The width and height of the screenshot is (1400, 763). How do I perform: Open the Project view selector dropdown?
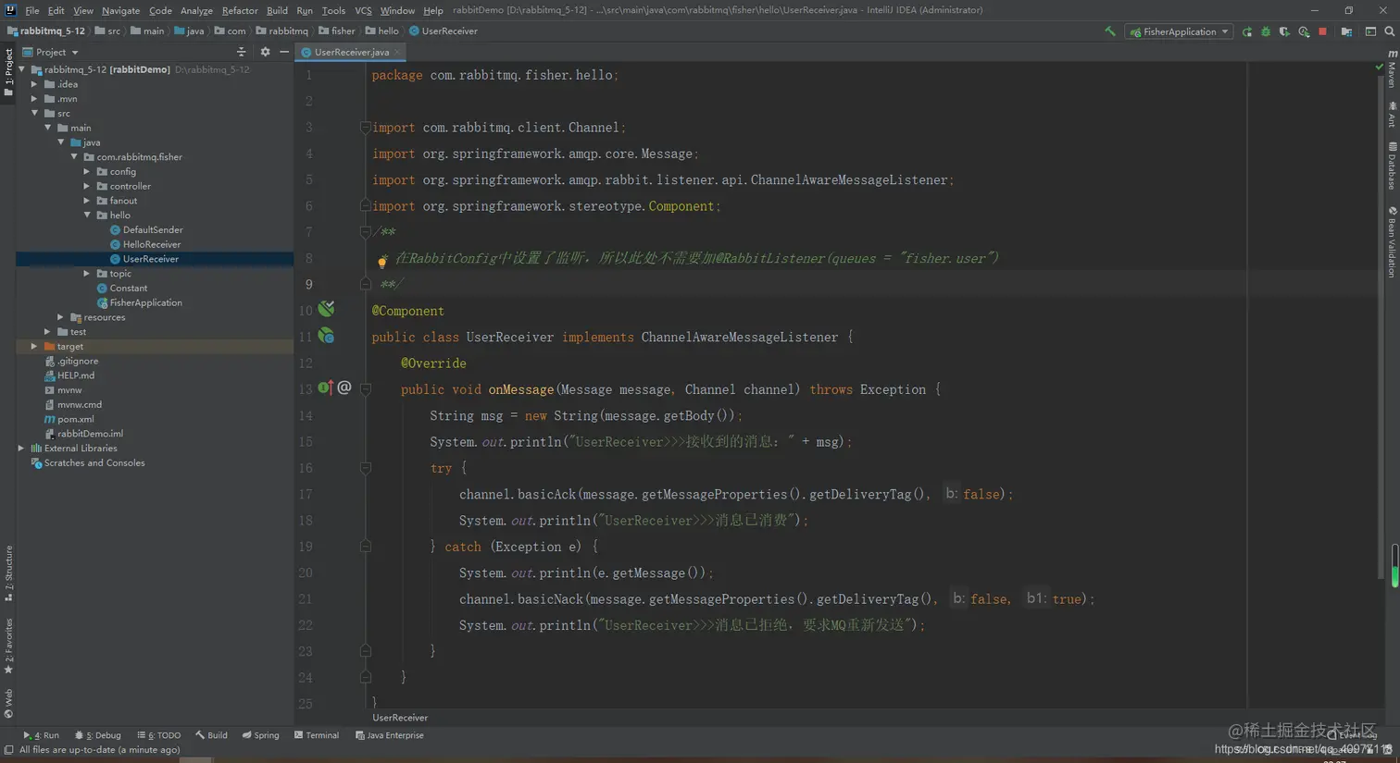click(51, 52)
